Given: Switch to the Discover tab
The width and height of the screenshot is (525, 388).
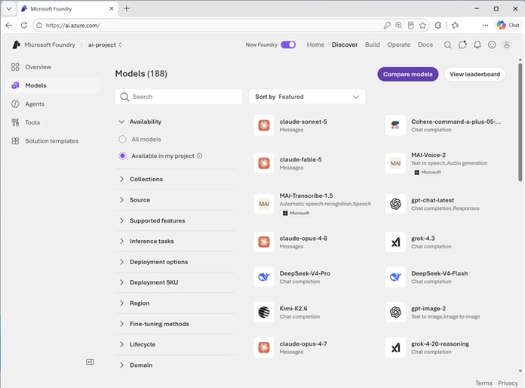Looking at the screenshot, I should click(x=345, y=45).
